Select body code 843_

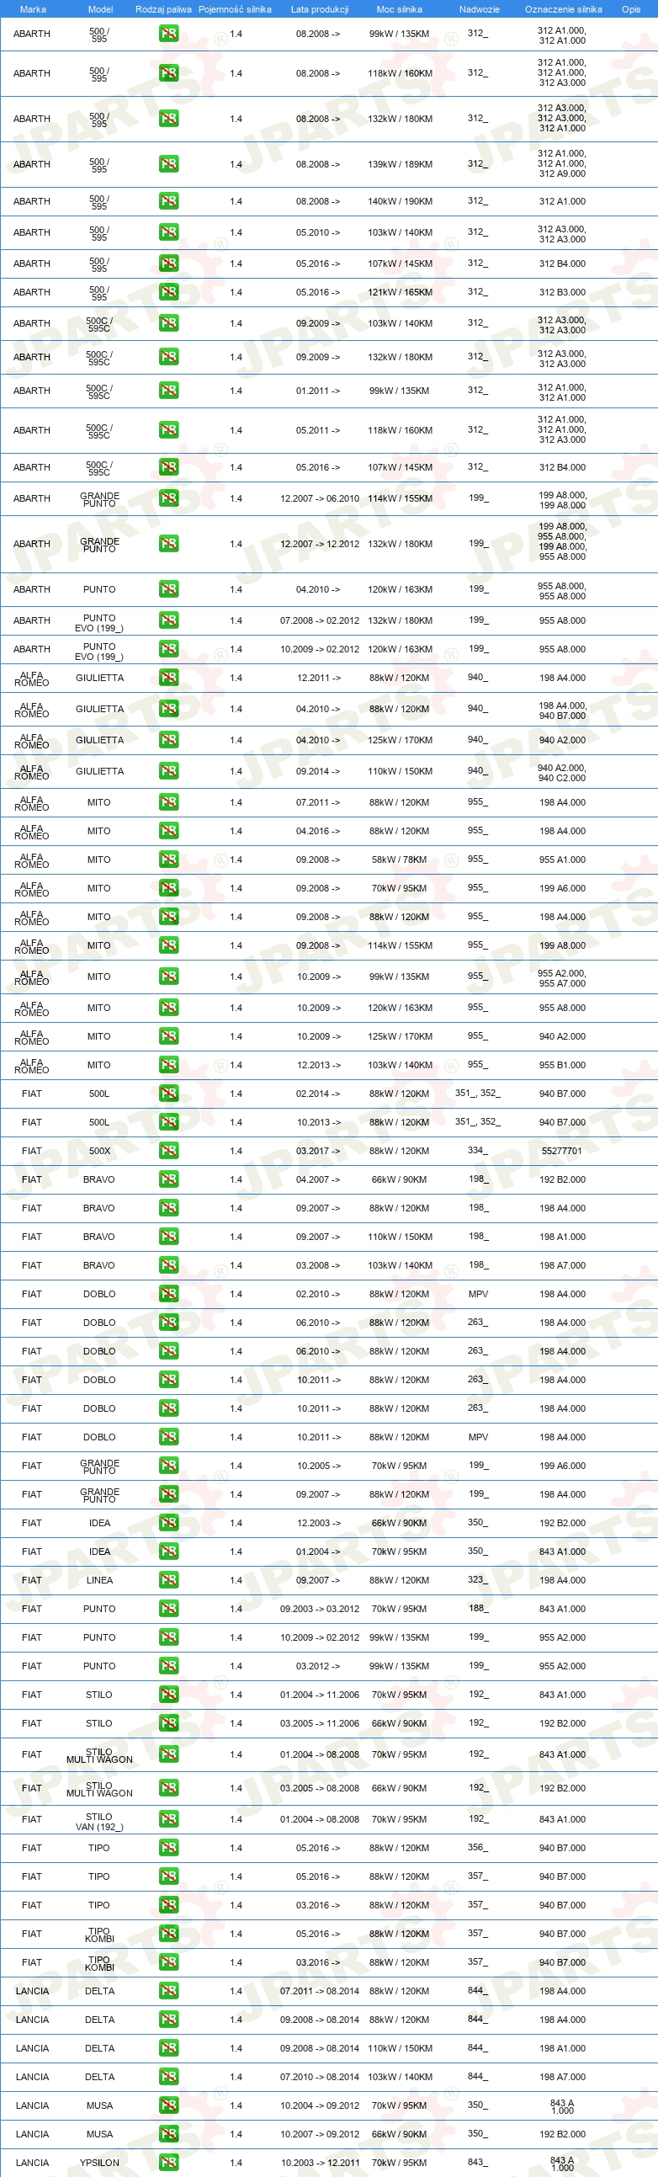pyautogui.click(x=478, y=2163)
